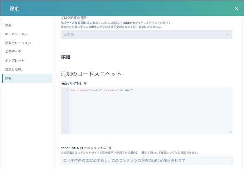244x169 pixels.
Task: Click inside the Head HTML code editor
Action: click(146, 110)
